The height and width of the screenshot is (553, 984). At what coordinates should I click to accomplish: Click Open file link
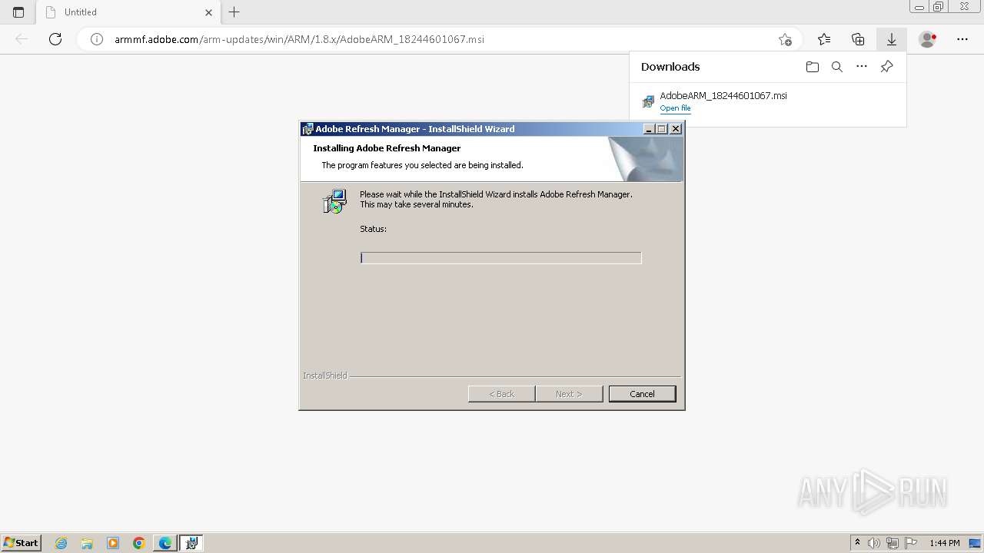coord(675,108)
